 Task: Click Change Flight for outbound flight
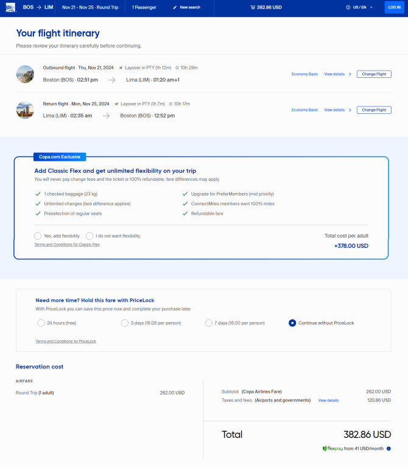(374, 74)
